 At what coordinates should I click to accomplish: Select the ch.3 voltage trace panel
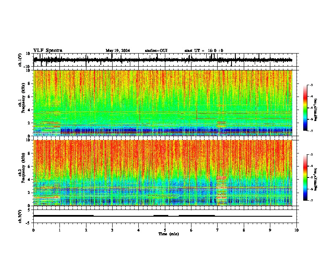[165, 216]
